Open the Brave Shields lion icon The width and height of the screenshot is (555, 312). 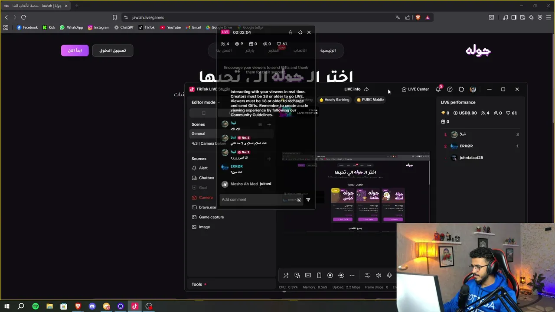(x=418, y=17)
